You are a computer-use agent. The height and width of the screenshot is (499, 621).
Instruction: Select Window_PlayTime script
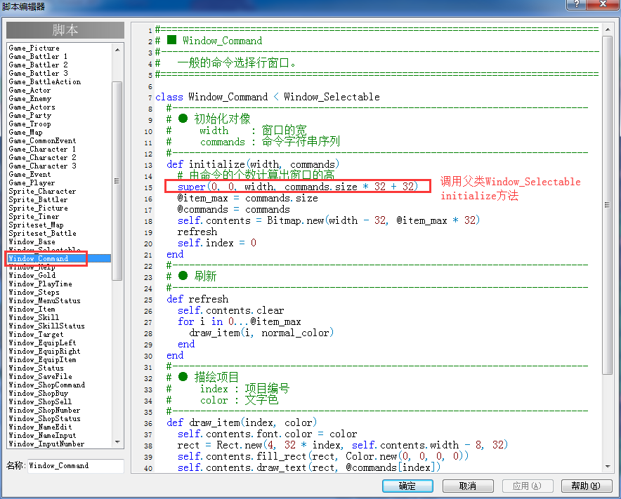click(41, 284)
